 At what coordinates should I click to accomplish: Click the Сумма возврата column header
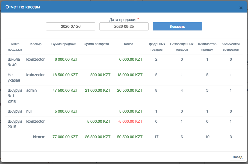point(96,44)
